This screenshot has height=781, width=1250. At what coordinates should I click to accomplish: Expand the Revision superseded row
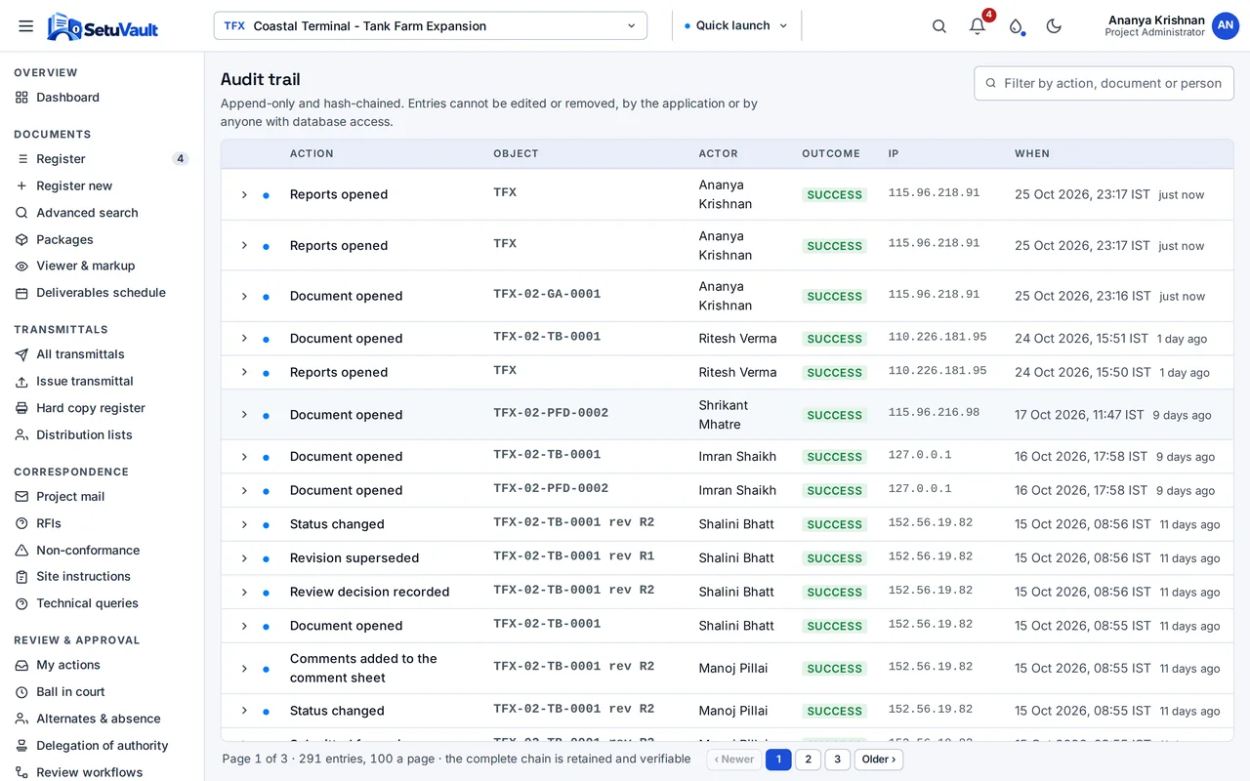(x=244, y=558)
